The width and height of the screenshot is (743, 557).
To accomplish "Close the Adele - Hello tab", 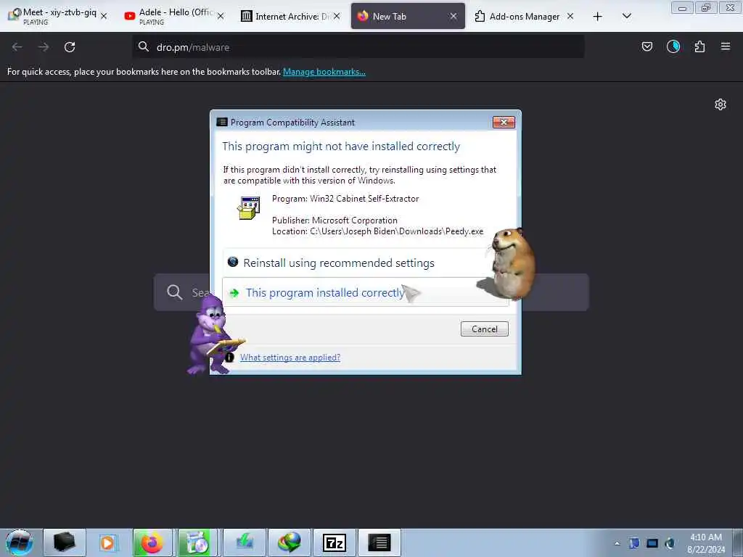I will tap(221, 16).
